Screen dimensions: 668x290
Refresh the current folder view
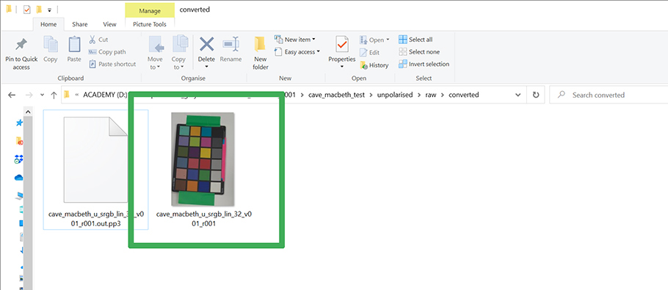536,95
